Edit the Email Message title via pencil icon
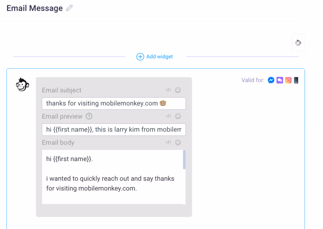This screenshot has width=323, height=229. point(69,8)
